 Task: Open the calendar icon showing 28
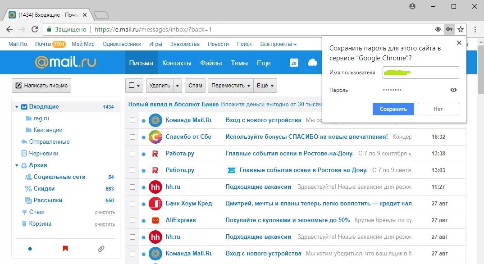tap(294, 62)
